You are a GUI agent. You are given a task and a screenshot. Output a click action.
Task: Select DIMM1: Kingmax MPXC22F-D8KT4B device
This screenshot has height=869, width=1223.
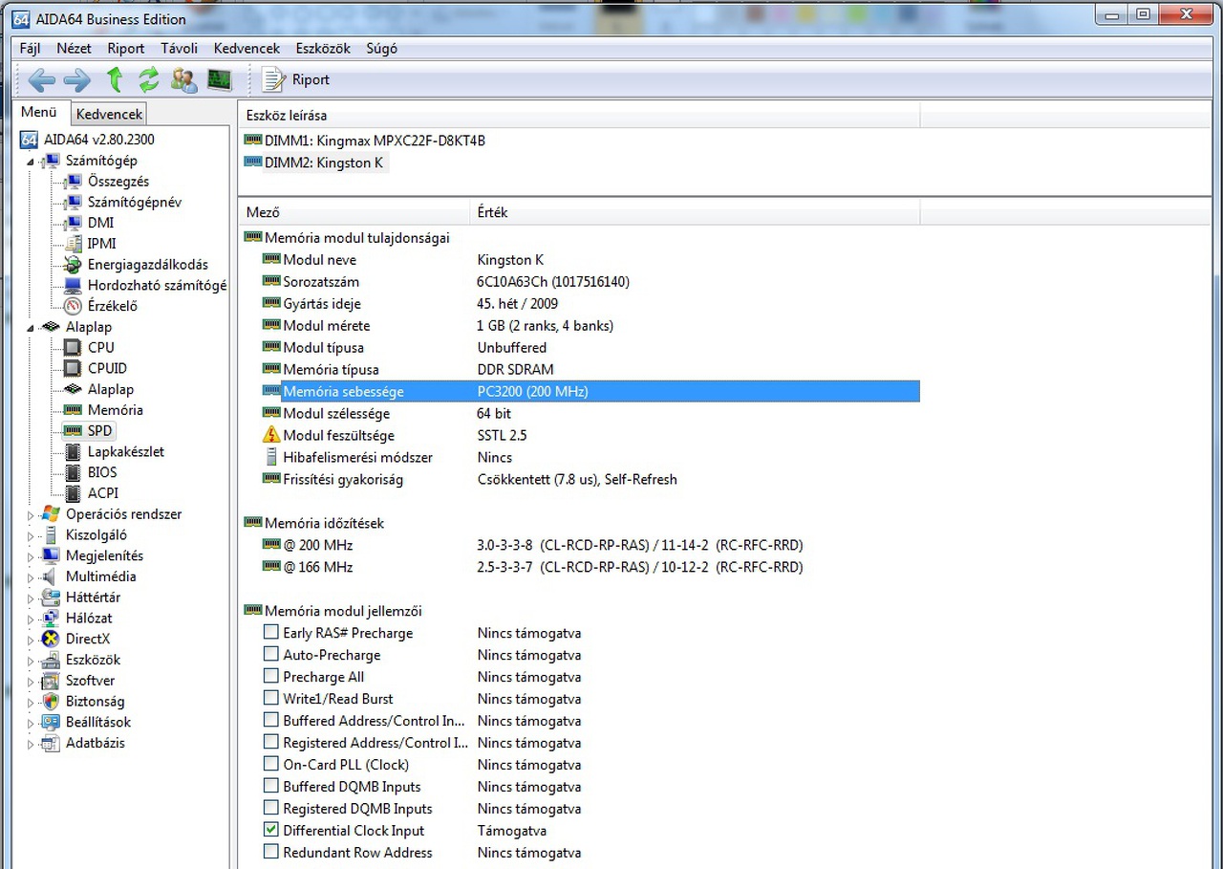[x=375, y=141]
